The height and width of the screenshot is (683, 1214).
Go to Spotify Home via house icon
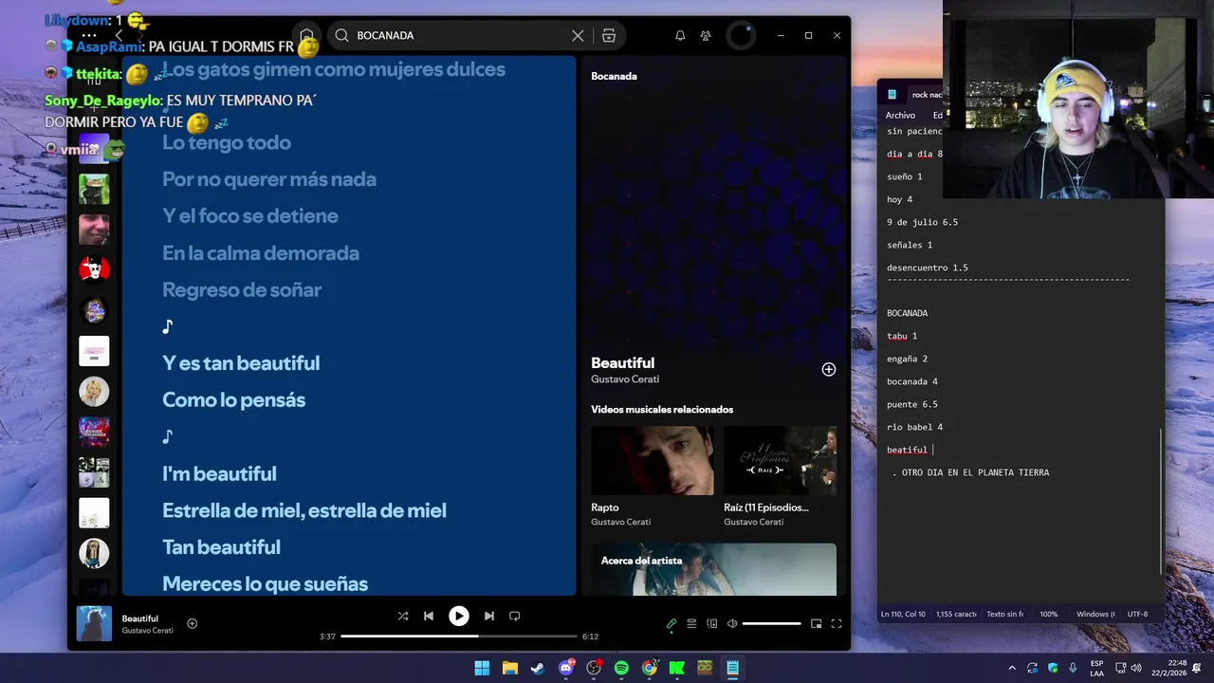click(x=306, y=35)
